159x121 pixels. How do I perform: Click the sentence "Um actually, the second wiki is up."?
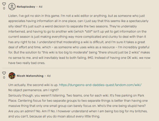pyautogui.click(x=33, y=85)
